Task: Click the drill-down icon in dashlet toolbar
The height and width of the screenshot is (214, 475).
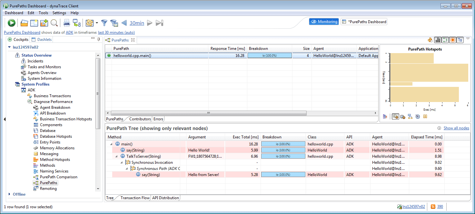Action: click(430, 40)
